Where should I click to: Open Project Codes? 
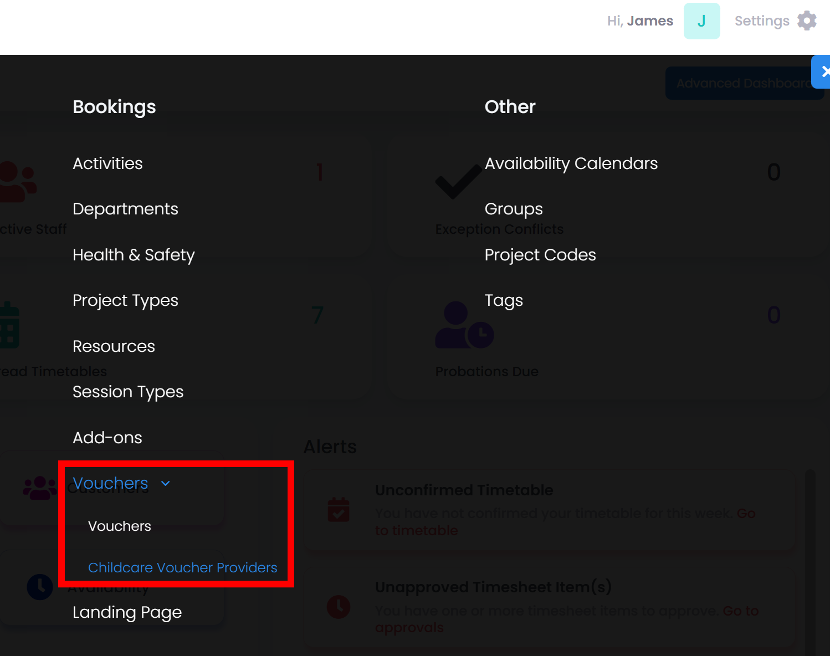tap(540, 255)
